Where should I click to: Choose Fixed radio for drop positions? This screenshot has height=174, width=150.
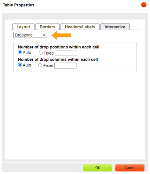click(41, 53)
